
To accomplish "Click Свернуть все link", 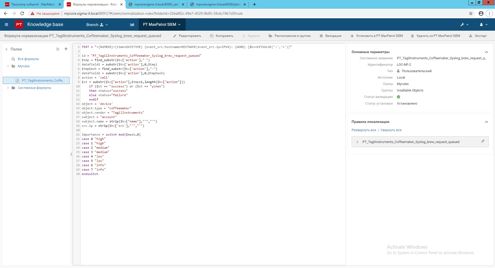I will coord(391,130).
